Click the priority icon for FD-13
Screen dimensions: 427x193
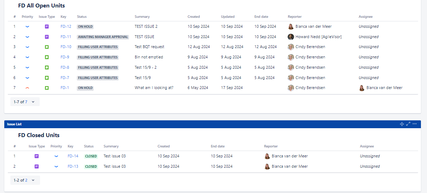tap(56, 166)
